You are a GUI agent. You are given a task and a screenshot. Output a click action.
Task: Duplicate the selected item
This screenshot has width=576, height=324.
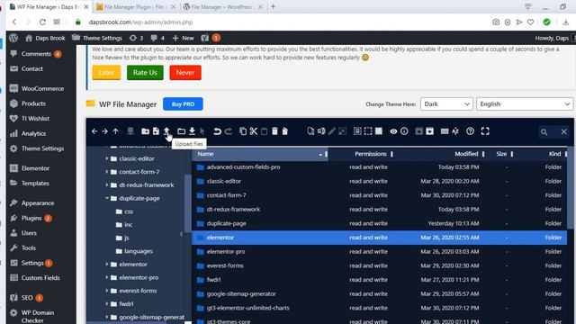click(x=310, y=131)
